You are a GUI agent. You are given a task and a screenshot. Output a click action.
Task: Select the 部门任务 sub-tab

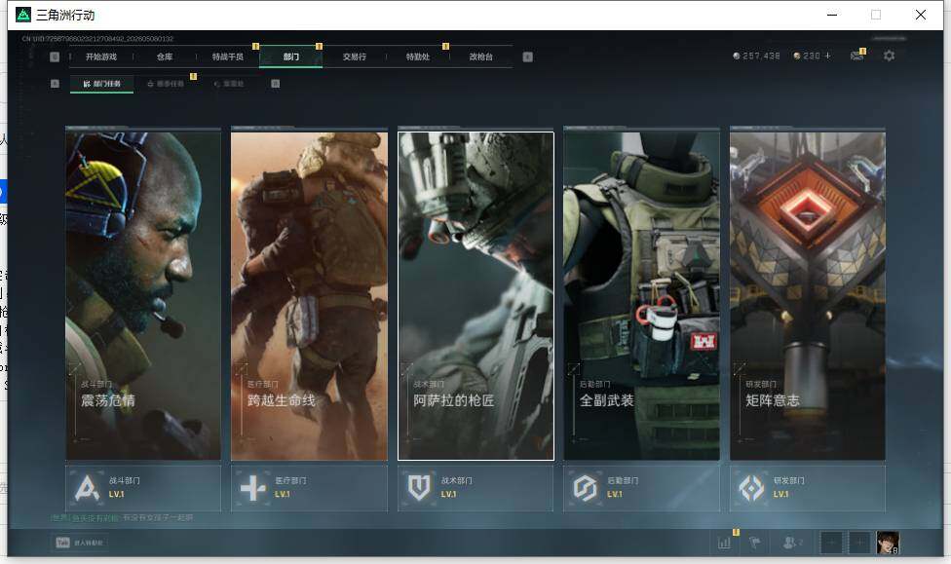tap(102, 84)
